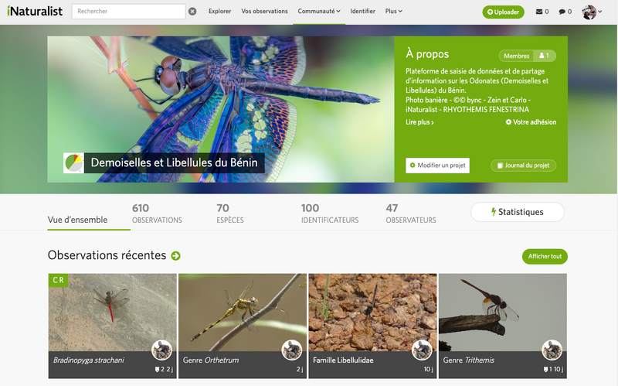618x386 pixels.
Task: Click the Lire plus link
Action: [419, 122]
